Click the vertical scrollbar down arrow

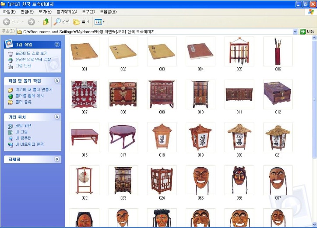pos(314,224)
